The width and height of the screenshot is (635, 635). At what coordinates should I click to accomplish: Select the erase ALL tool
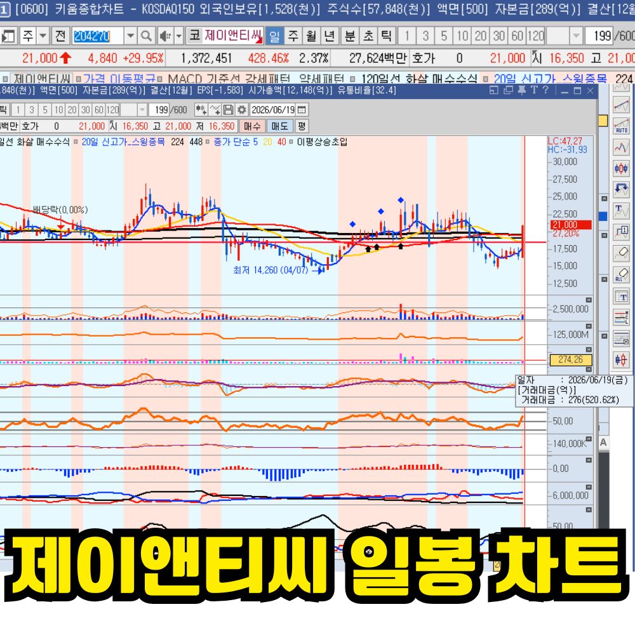tap(621, 274)
